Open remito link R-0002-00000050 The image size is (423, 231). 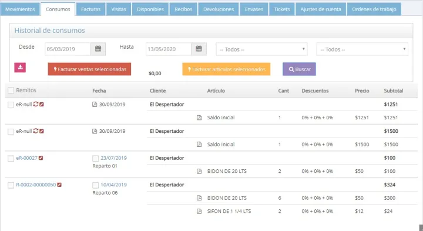click(36, 185)
